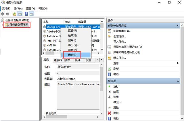Sort by the 状态 column header
Screen dimensions: 184x121
pos(70,22)
